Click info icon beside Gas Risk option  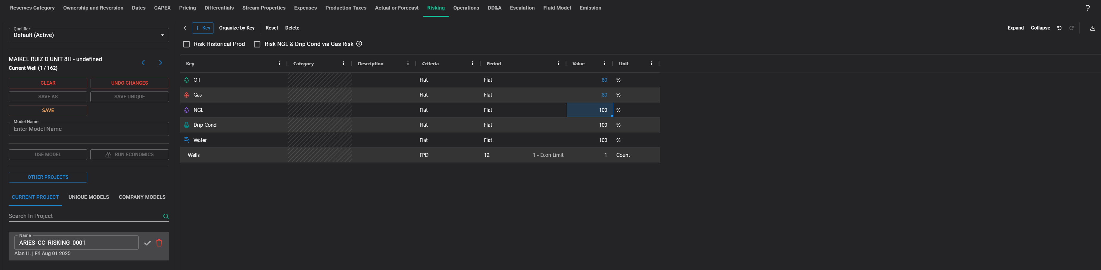359,44
